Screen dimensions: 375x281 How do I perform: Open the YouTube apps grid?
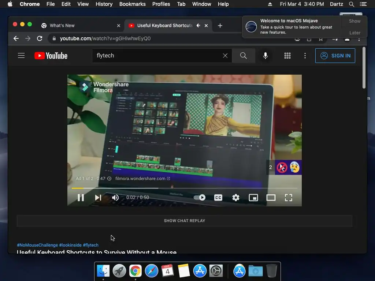287,56
